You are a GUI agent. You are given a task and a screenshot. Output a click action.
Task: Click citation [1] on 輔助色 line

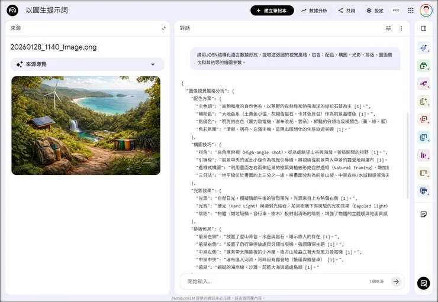[x=362, y=114]
